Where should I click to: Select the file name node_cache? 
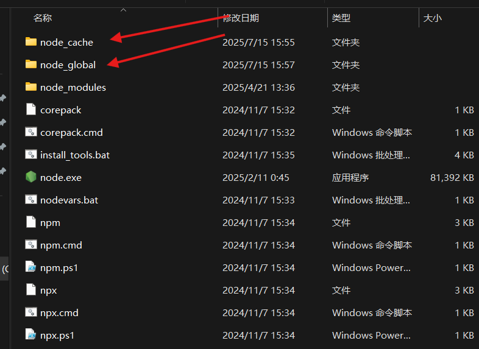tap(66, 42)
